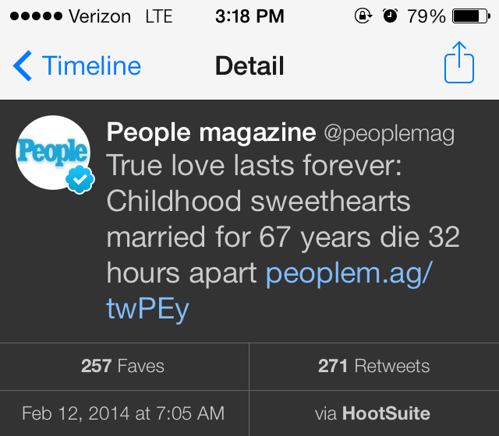The width and height of the screenshot is (499, 436).
Task: View the 257 Faves list
Action: click(123, 366)
